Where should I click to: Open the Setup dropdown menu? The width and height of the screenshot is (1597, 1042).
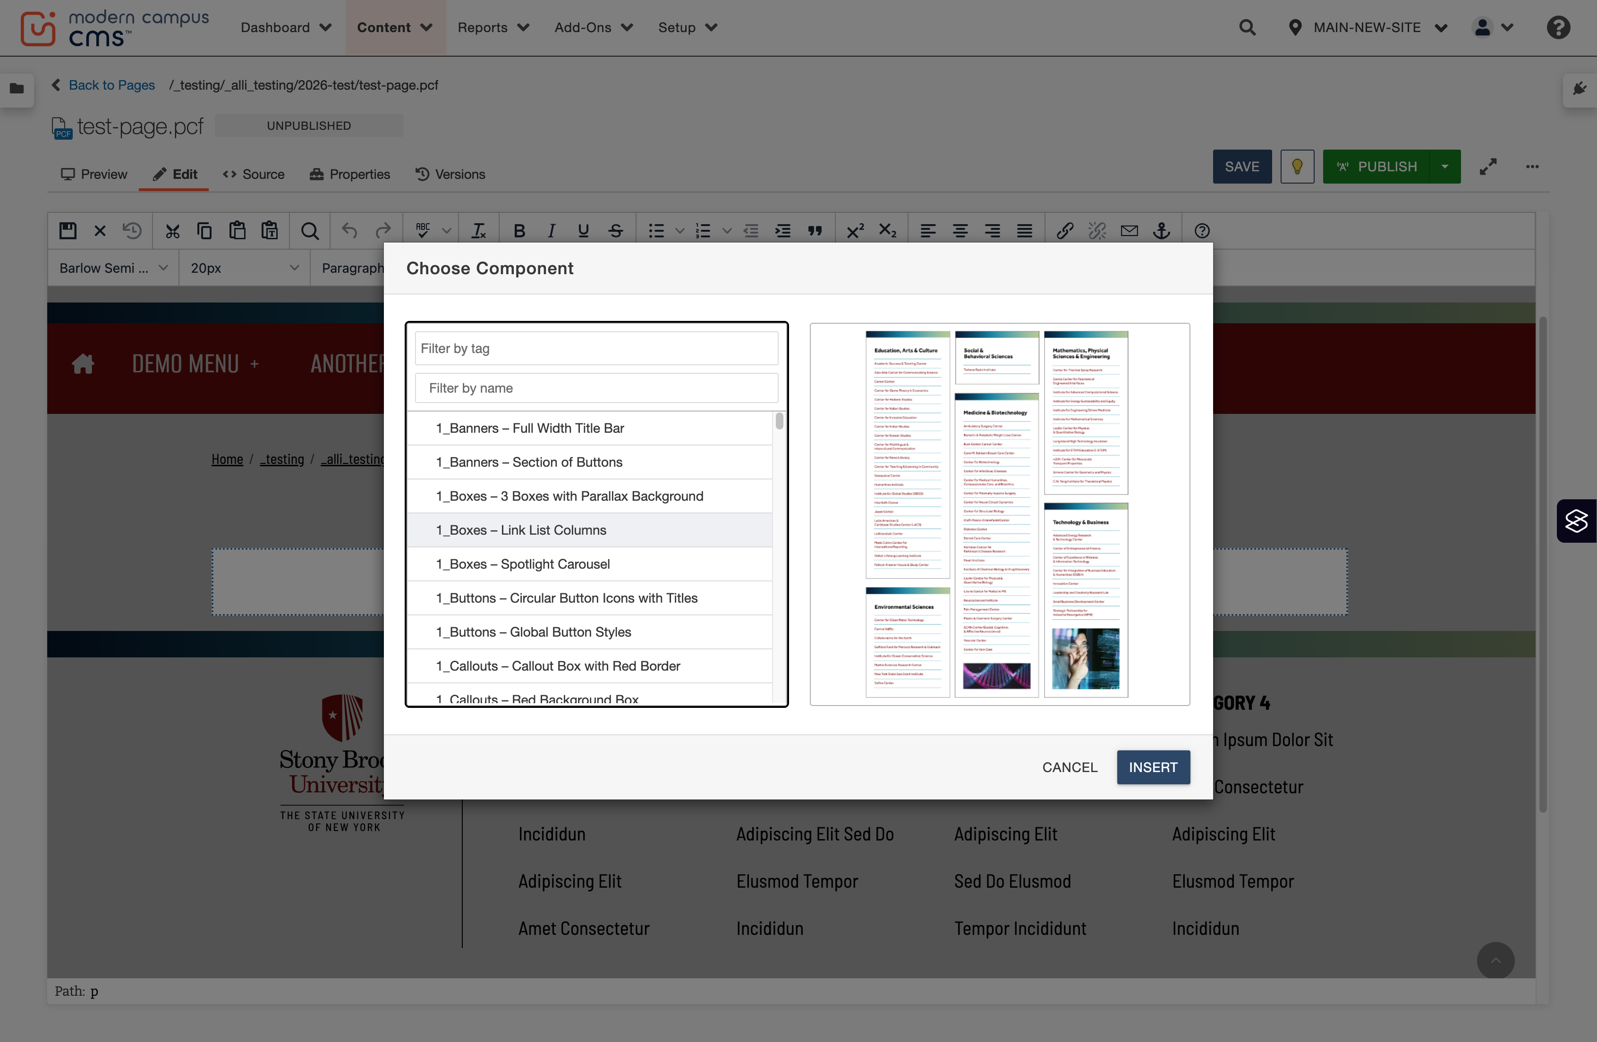[x=688, y=27]
